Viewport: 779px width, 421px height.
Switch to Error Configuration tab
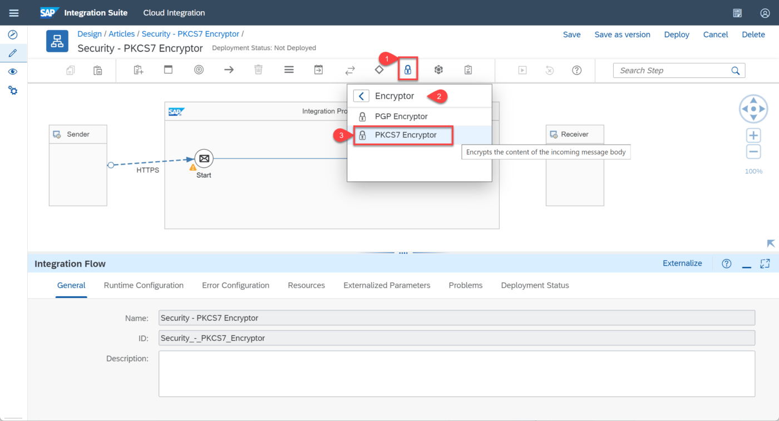coord(235,285)
